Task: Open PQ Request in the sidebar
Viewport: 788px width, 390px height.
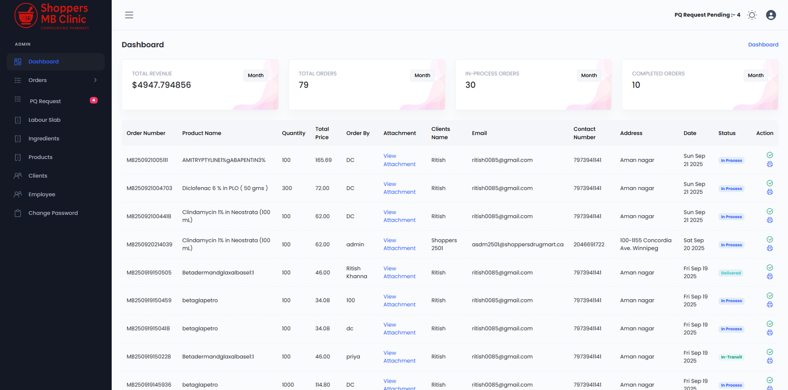Action: [45, 101]
